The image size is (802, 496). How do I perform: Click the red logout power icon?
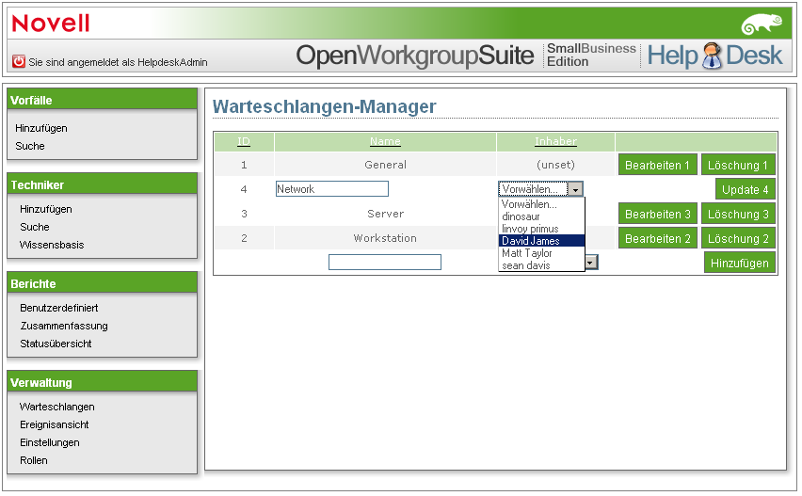[19, 61]
